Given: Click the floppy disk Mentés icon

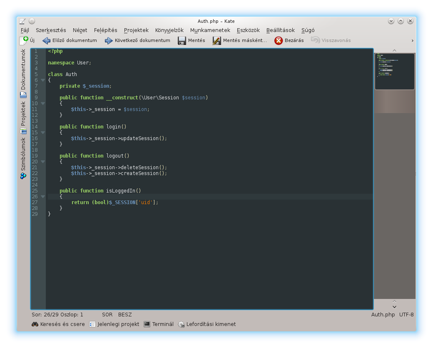Looking at the screenshot, I should 182,40.
